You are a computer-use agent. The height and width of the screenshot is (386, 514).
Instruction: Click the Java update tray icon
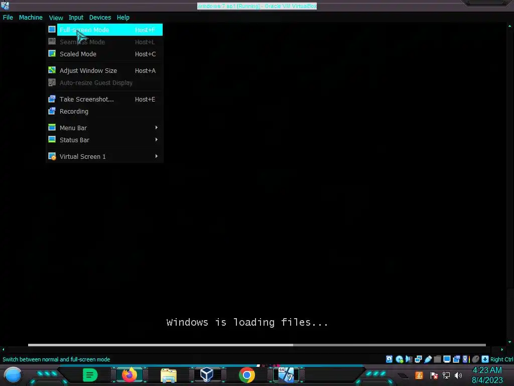click(x=419, y=375)
